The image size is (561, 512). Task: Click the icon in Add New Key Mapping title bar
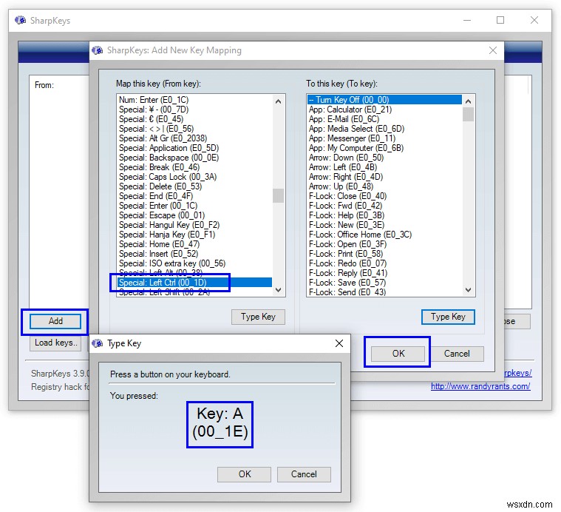[97, 50]
